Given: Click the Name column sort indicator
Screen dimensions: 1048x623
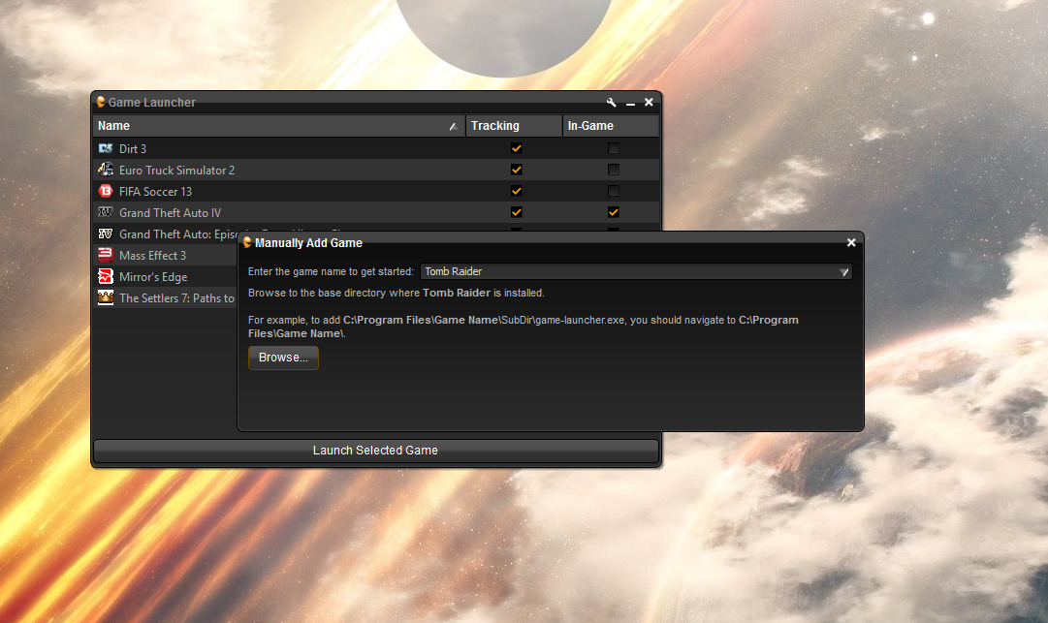Looking at the screenshot, I should point(453,126).
